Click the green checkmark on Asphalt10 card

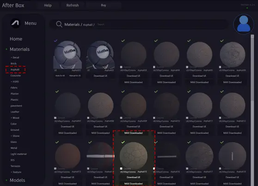coord(156,91)
